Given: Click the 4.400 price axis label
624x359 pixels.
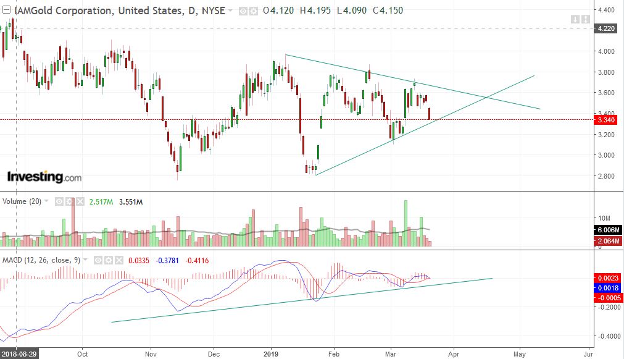Looking at the screenshot, I should [606, 10].
